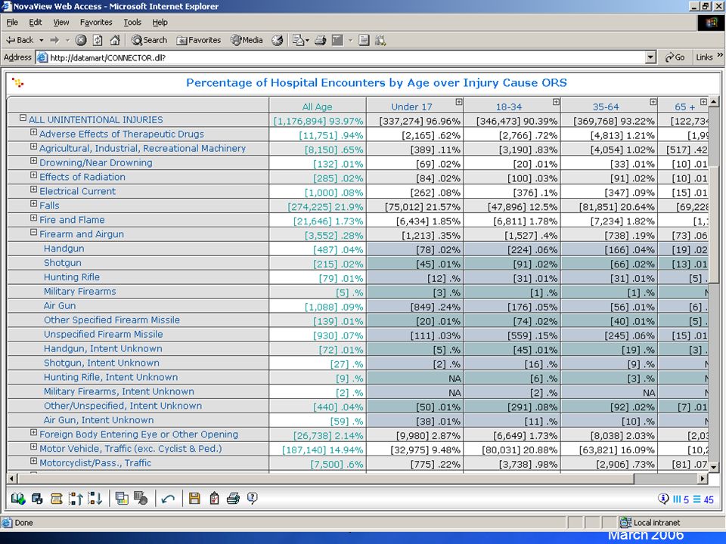726x544 pixels.
Task: Click the NovaView toolbar printer icon
Action: (234, 498)
